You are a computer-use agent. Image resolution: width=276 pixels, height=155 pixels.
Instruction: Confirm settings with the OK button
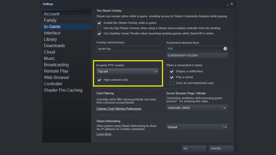click(194, 148)
